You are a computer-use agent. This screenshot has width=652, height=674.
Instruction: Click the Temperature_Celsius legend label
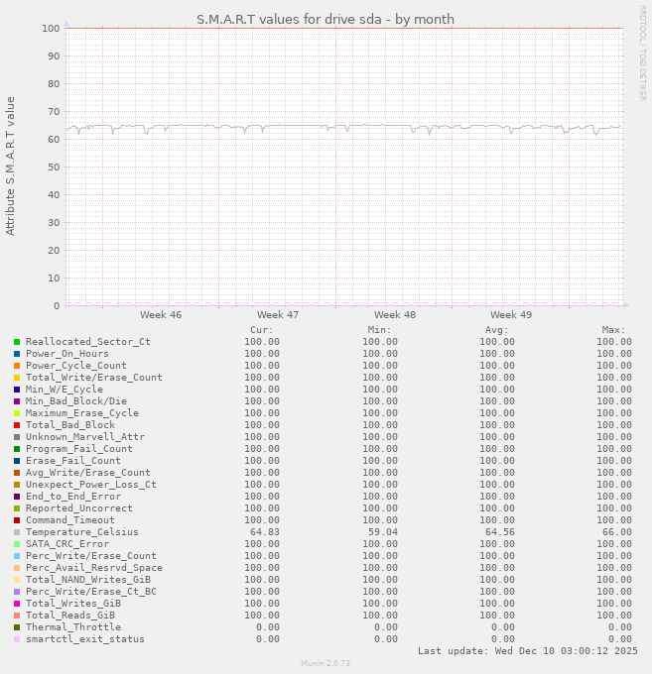pos(82,532)
